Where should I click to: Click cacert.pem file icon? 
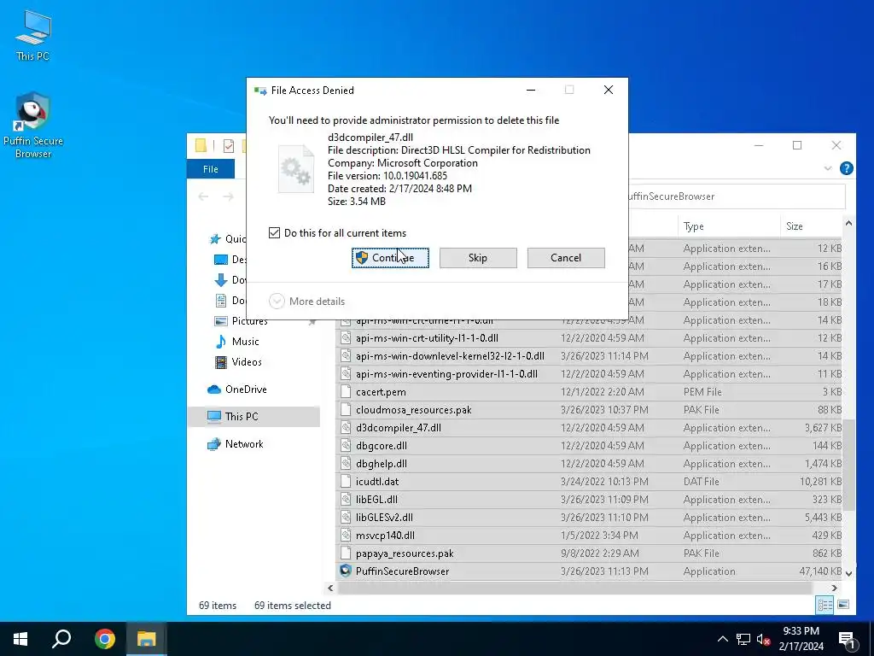(346, 392)
